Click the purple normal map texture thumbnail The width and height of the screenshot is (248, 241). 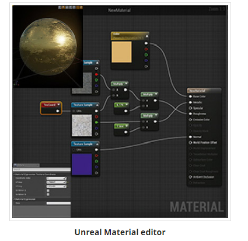pyautogui.click(x=82, y=164)
